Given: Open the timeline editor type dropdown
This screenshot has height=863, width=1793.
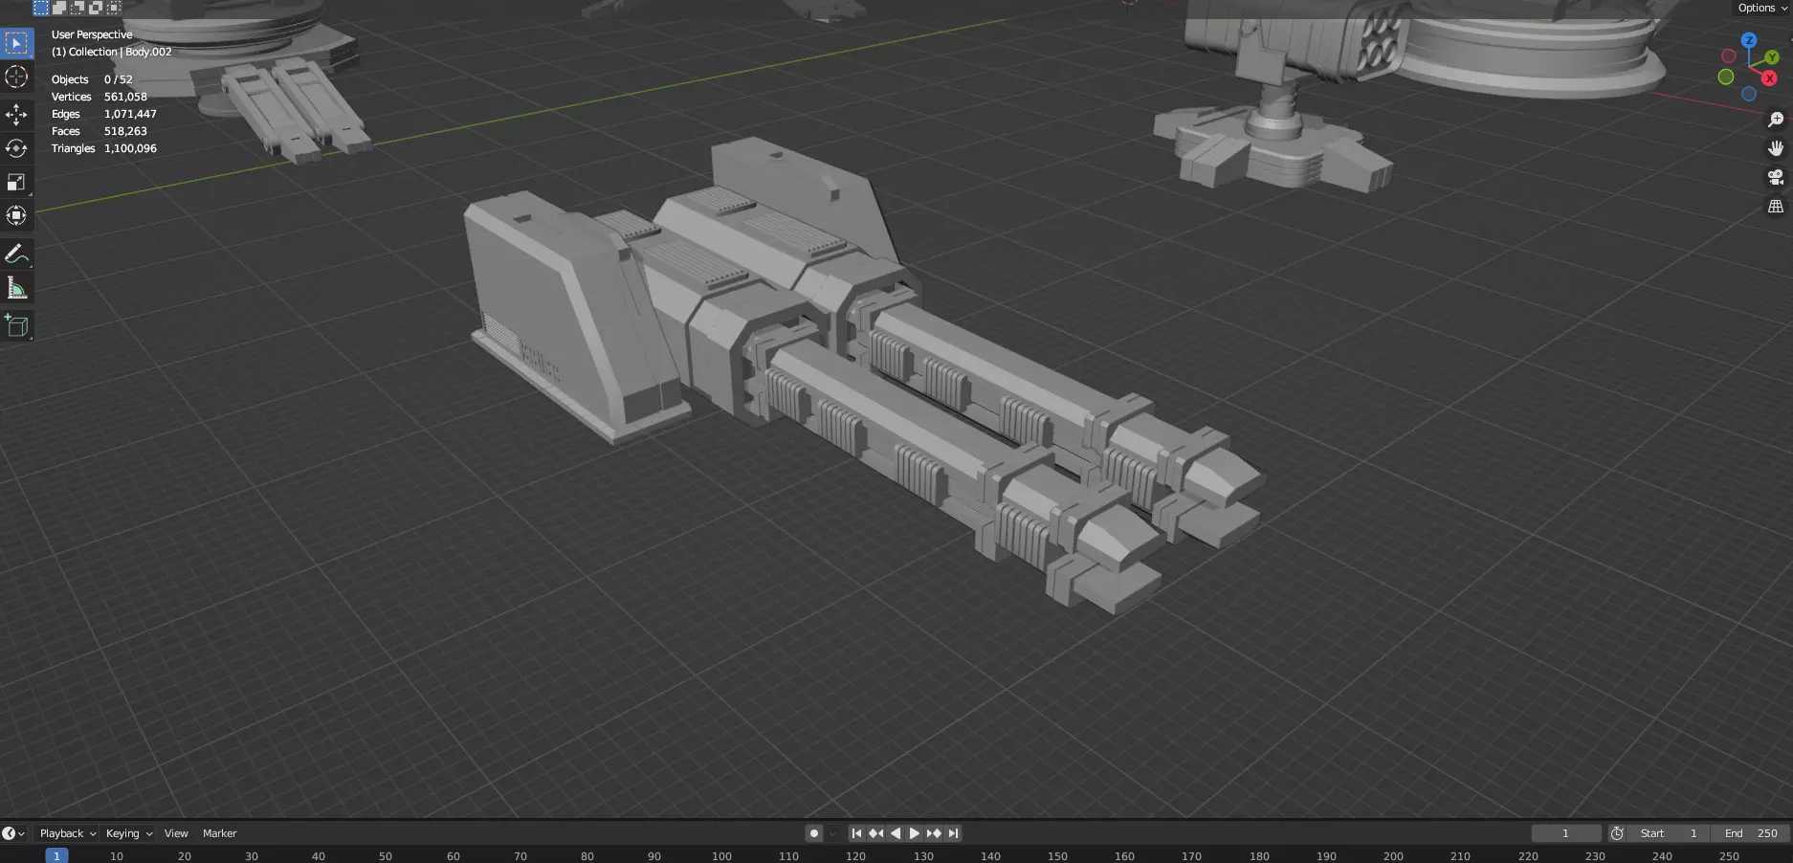Looking at the screenshot, I should pyautogui.click(x=13, y=833).
